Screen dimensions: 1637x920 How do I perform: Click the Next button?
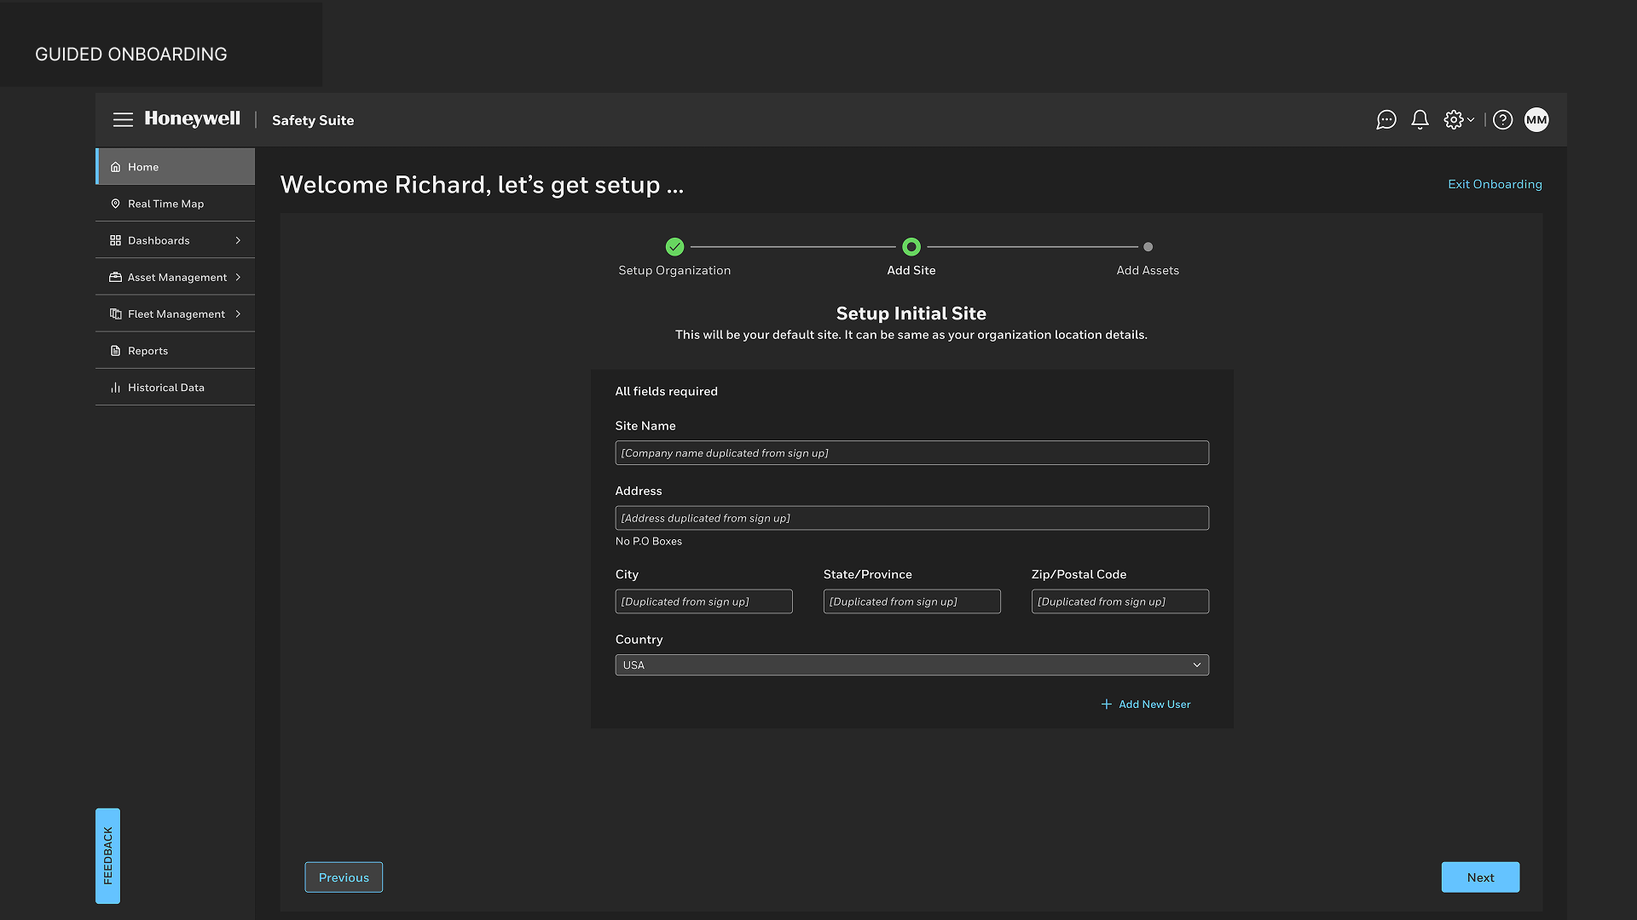pyautogui.click(x=1480, y=877)
